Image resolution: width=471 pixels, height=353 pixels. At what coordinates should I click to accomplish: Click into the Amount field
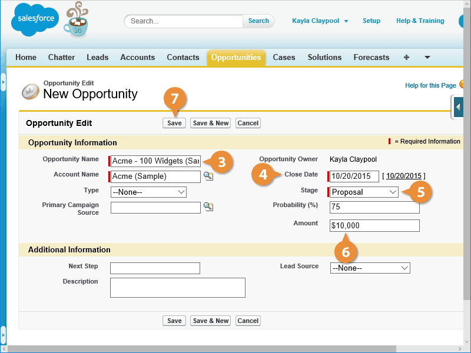(374, 226)
